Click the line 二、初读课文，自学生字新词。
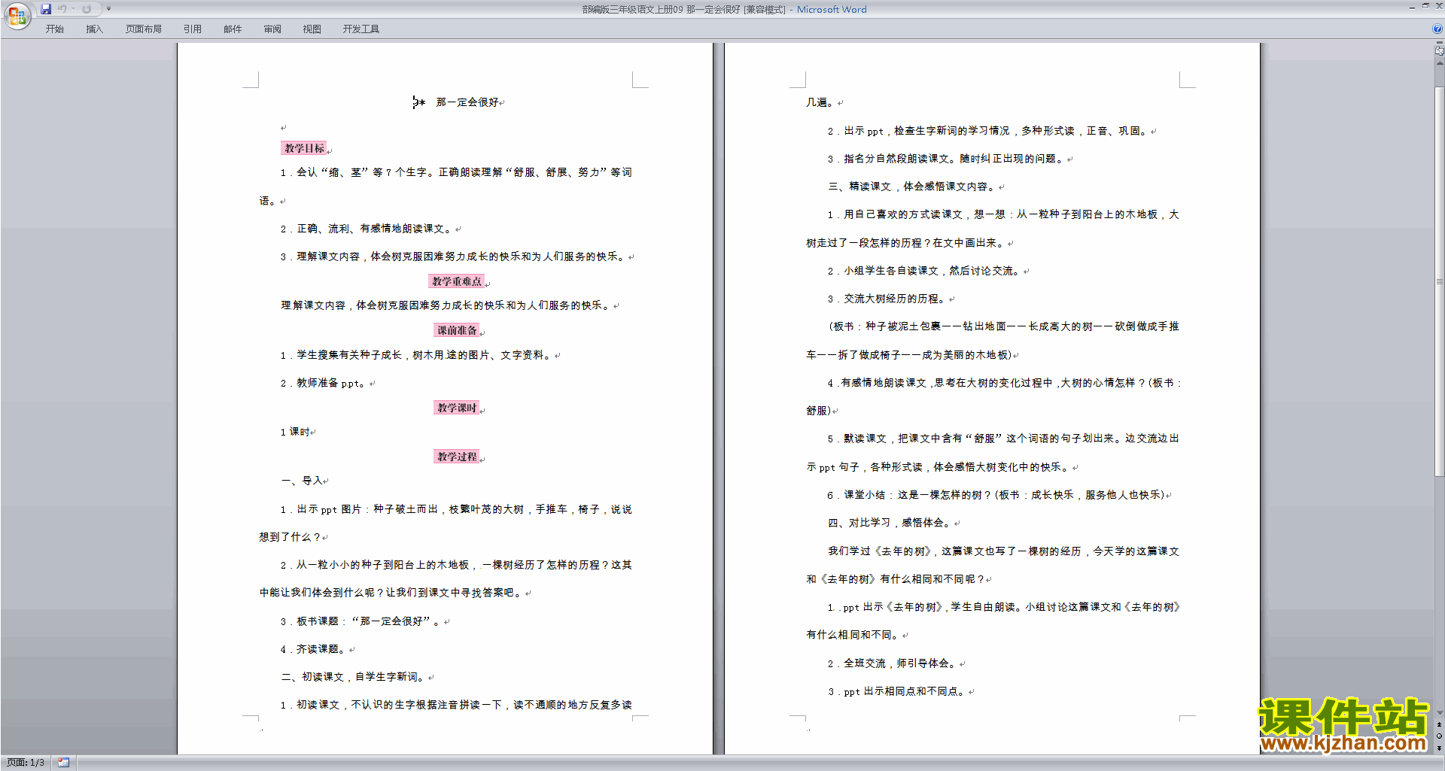1445x771 pixels. (x=354, y=677)
